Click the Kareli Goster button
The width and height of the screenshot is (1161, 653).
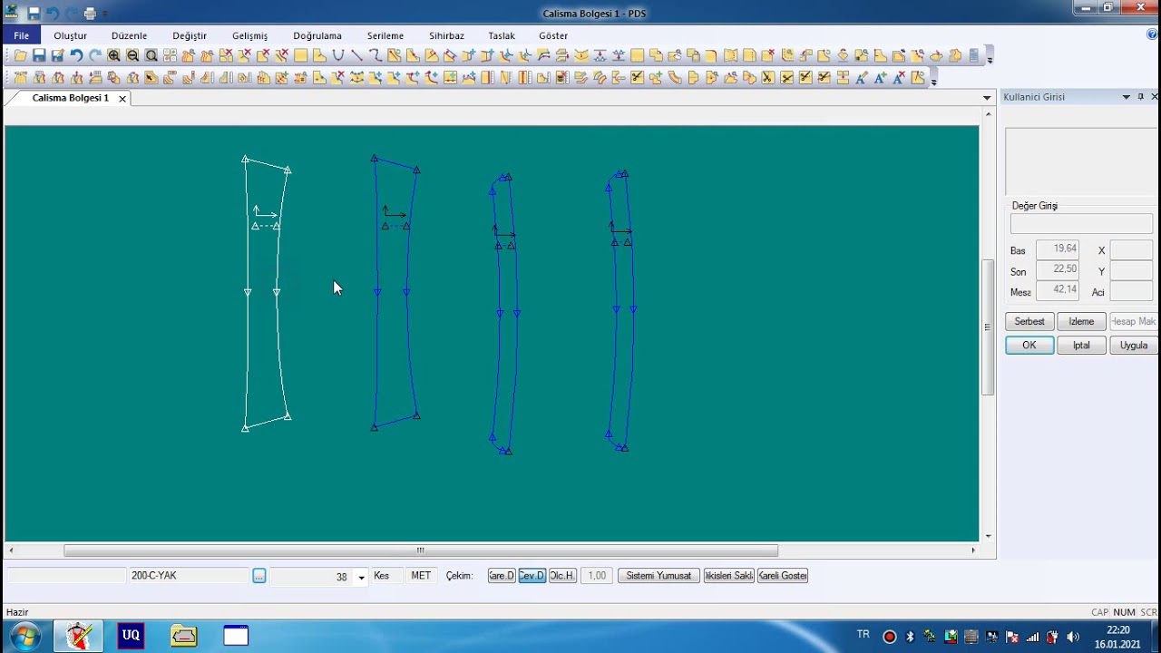(x=783, y=576)
